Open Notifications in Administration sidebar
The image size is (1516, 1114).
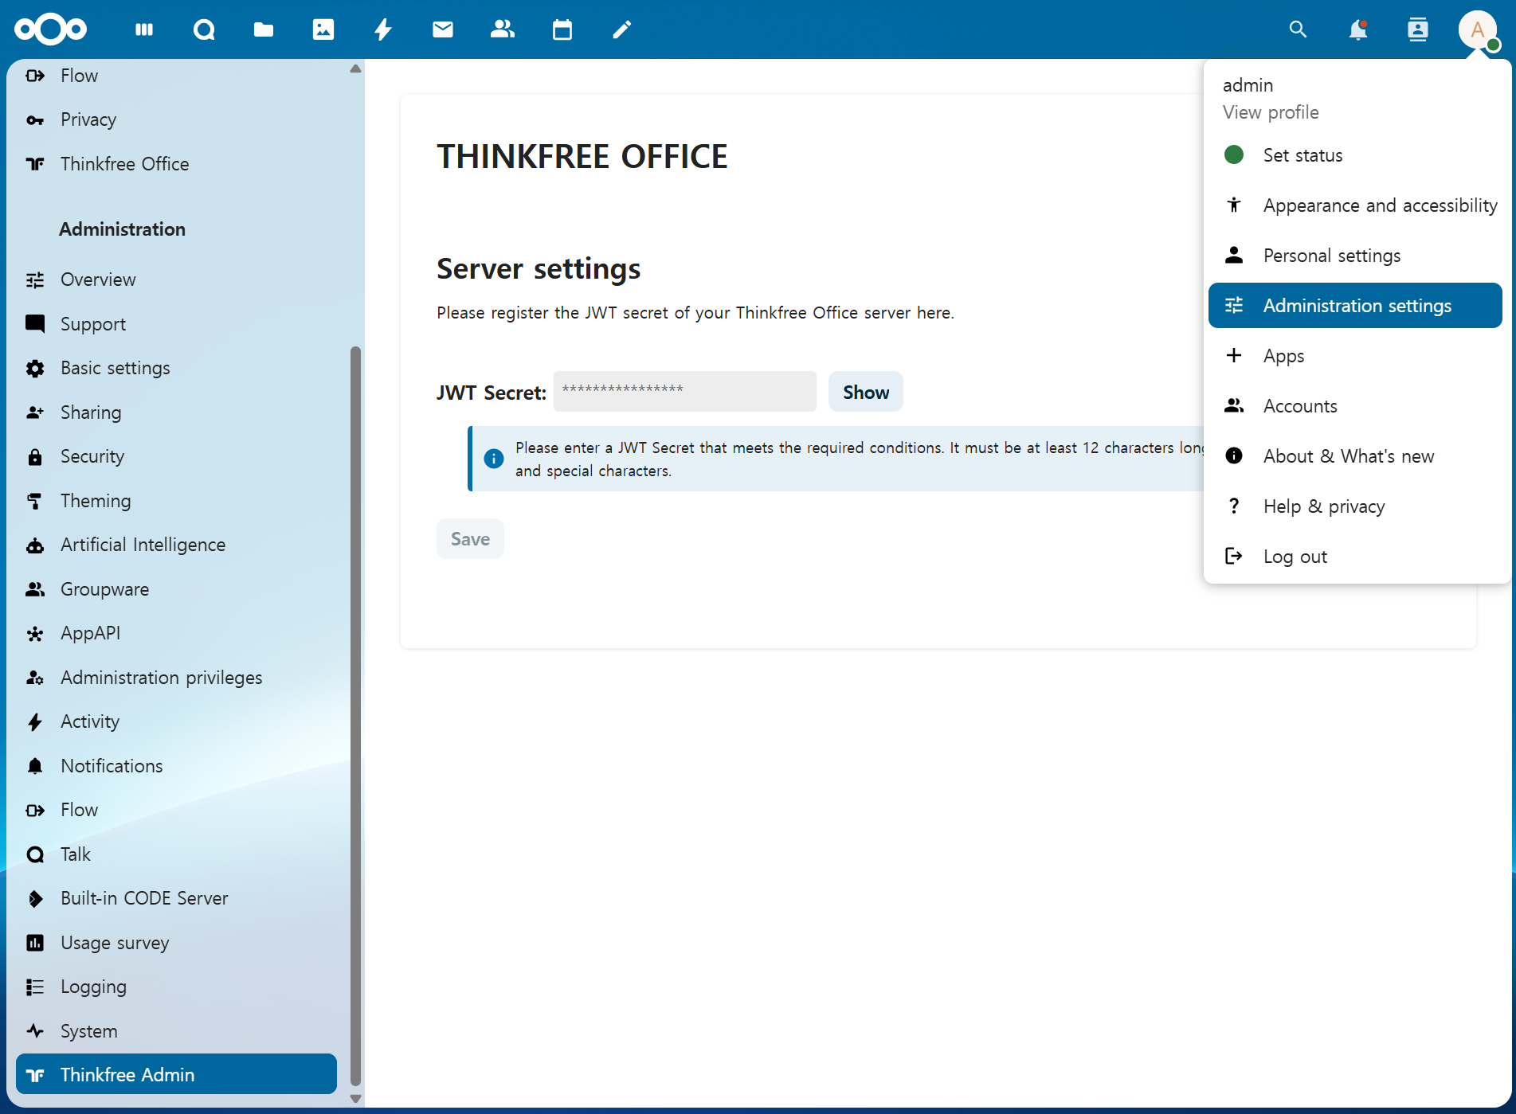coord(176,766)
